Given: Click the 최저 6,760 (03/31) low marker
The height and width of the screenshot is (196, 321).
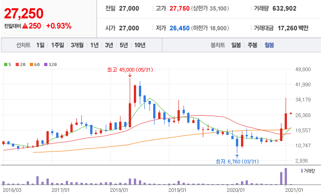Looking at the screenshot, I should click(x=237, y=162).
